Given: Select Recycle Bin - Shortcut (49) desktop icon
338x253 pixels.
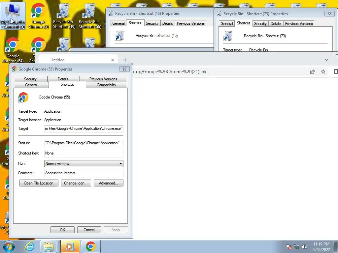Looking at the screenshot, I should [x=64, y=15].
